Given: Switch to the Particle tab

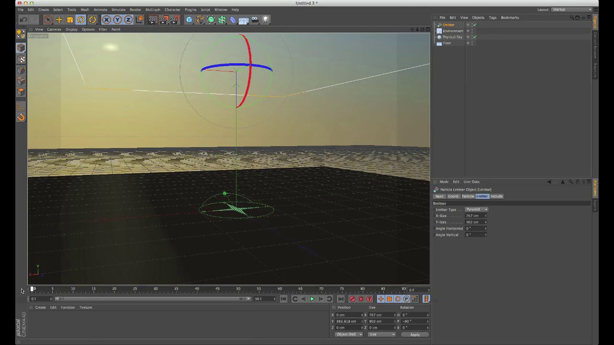Looking at the screenshot, I should 468,196.
